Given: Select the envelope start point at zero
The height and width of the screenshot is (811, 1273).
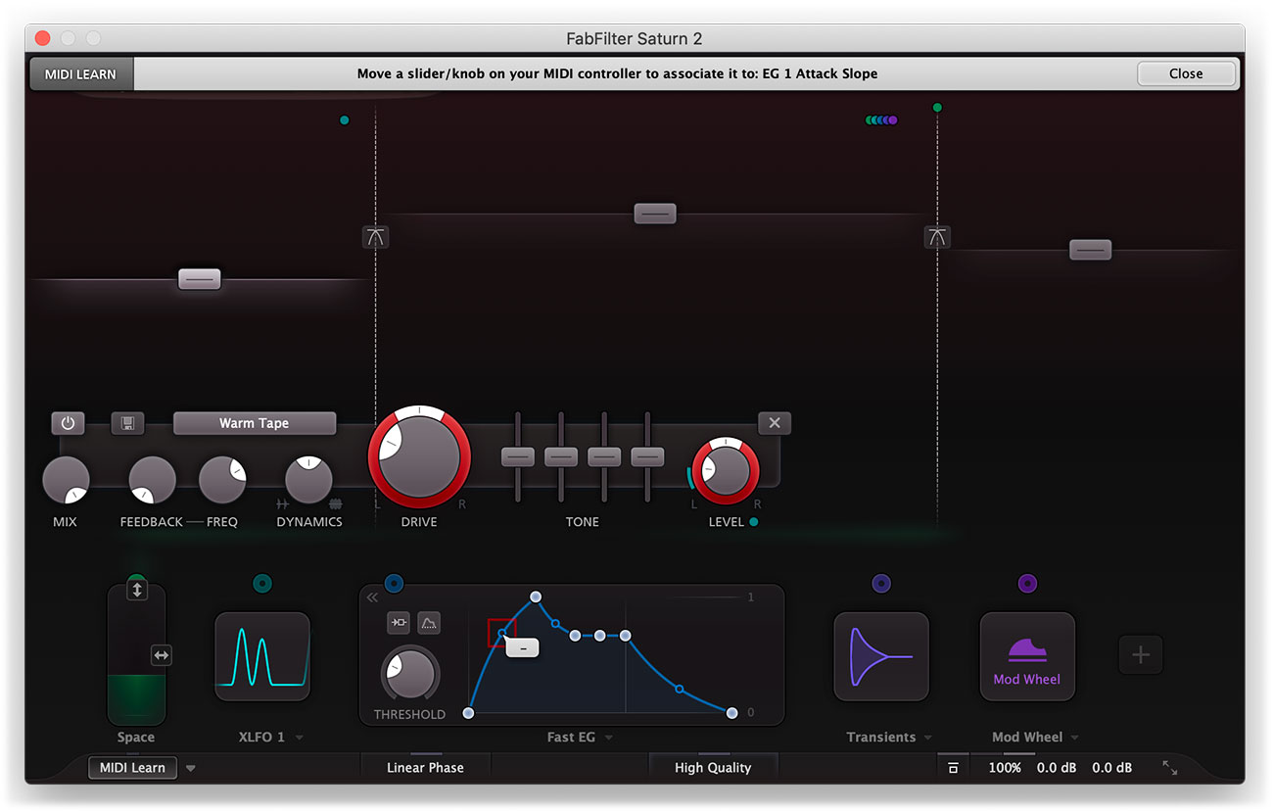Looking at the screenshot, I should pos(468,713).
